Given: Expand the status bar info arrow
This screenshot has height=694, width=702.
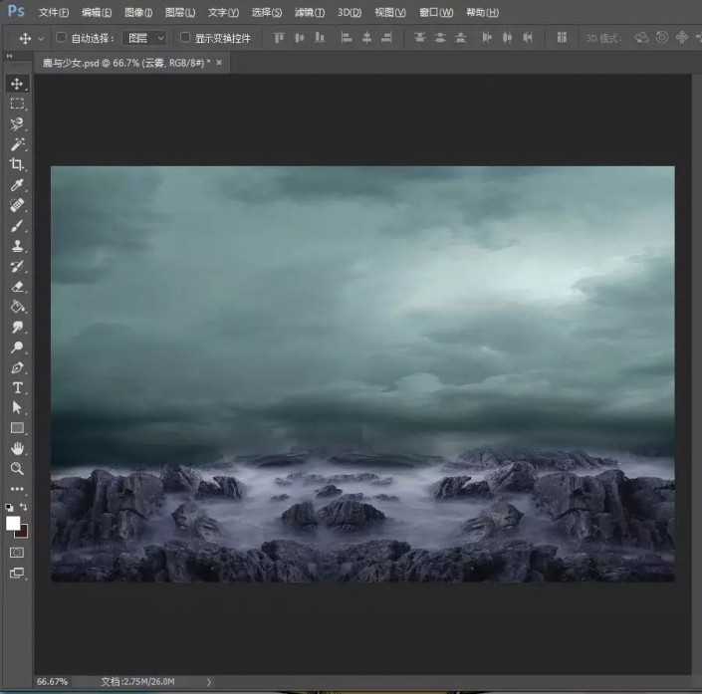Looking at the screenshot, I should click(208, 682).
